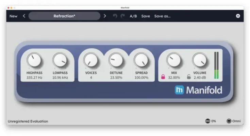Image resolution: width=250 pixels, height=136 pixels.
Task: Click the CPU usage infinity icon
Action: click(207, 121)
